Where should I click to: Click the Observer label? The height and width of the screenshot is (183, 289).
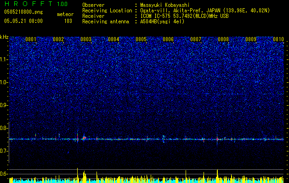click(93, 5)
